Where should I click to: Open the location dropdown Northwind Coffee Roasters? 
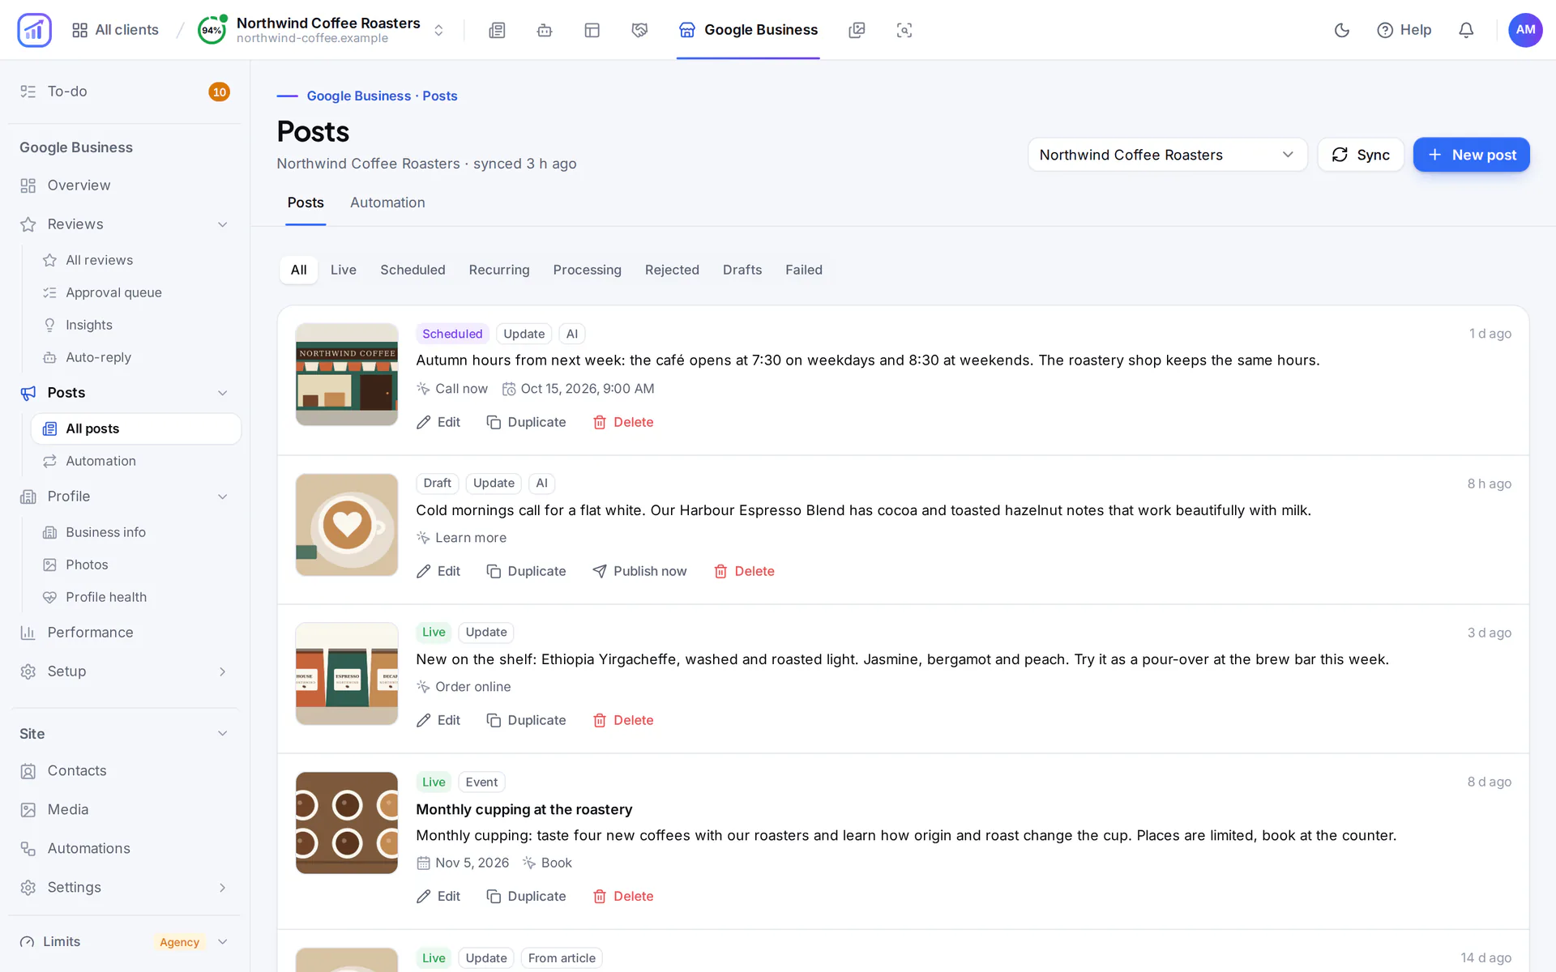(1167, 155)
